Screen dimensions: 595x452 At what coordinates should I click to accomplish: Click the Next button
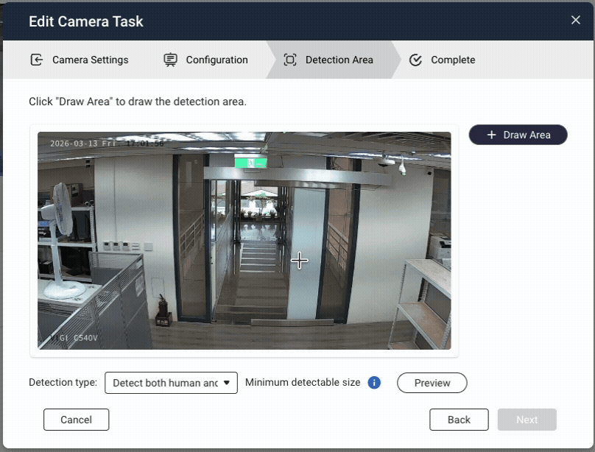tap(527, 420)
